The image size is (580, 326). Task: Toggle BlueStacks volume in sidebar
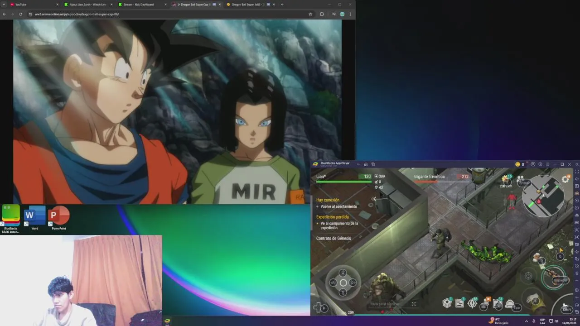577,179
